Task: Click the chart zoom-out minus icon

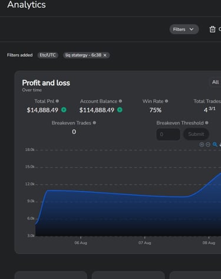Action: (x=208, y=145)
